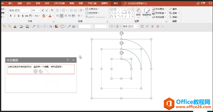Click the increase font size icon
This screenshot has width=213, height=112.
43,10
